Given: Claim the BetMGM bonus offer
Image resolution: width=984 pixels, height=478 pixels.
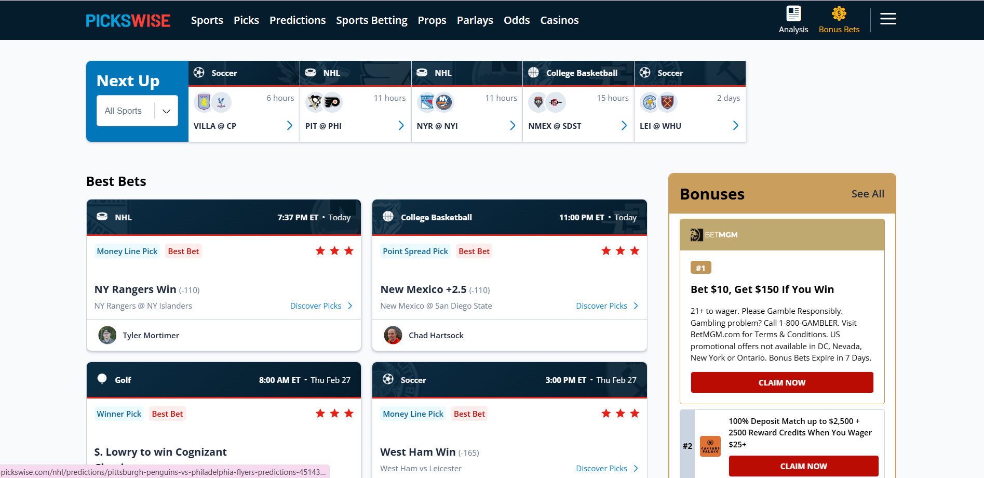Looking at the screenshot, I should 782,382.
